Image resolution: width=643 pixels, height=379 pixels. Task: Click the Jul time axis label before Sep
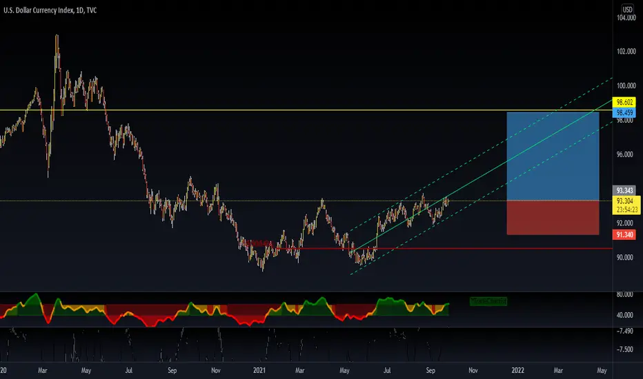tap(129, 371)
